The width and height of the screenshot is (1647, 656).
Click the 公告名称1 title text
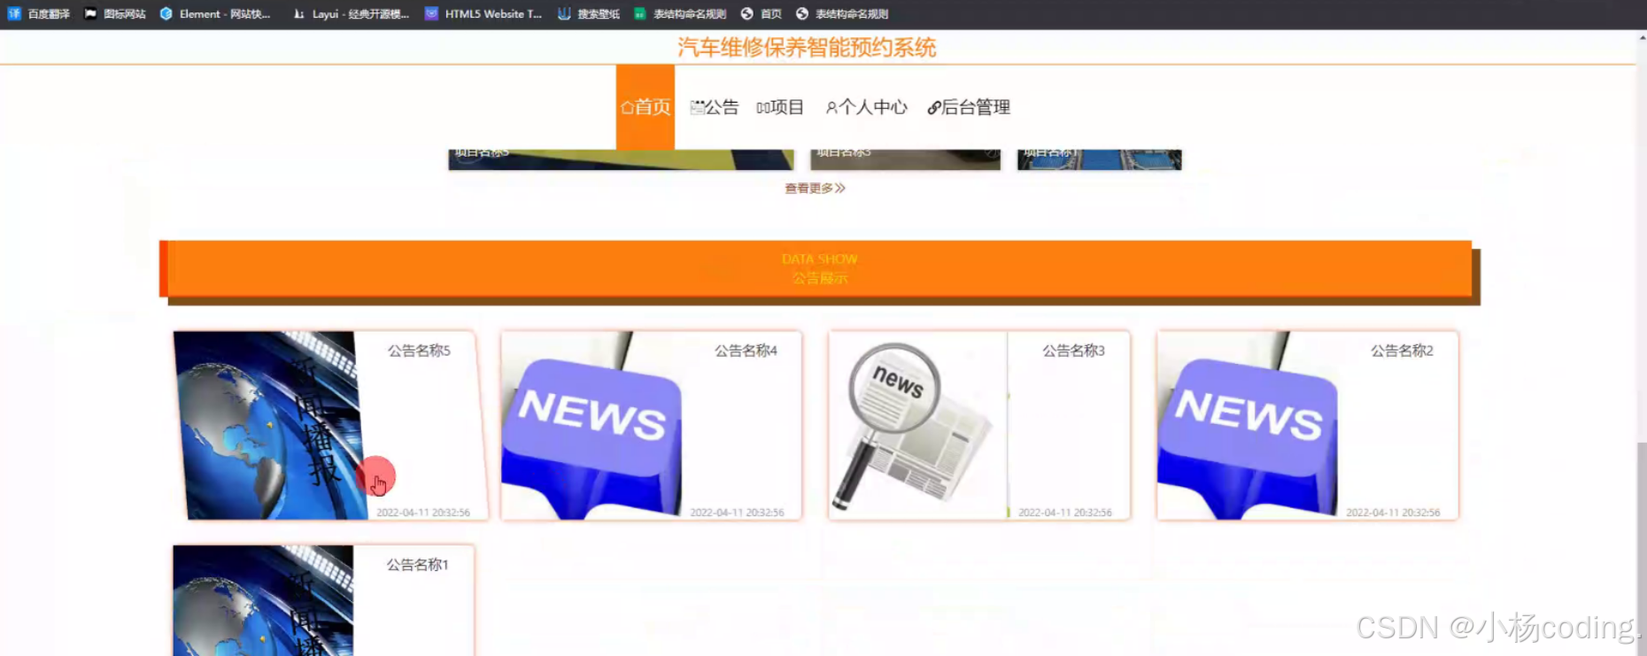coord(417,565)
